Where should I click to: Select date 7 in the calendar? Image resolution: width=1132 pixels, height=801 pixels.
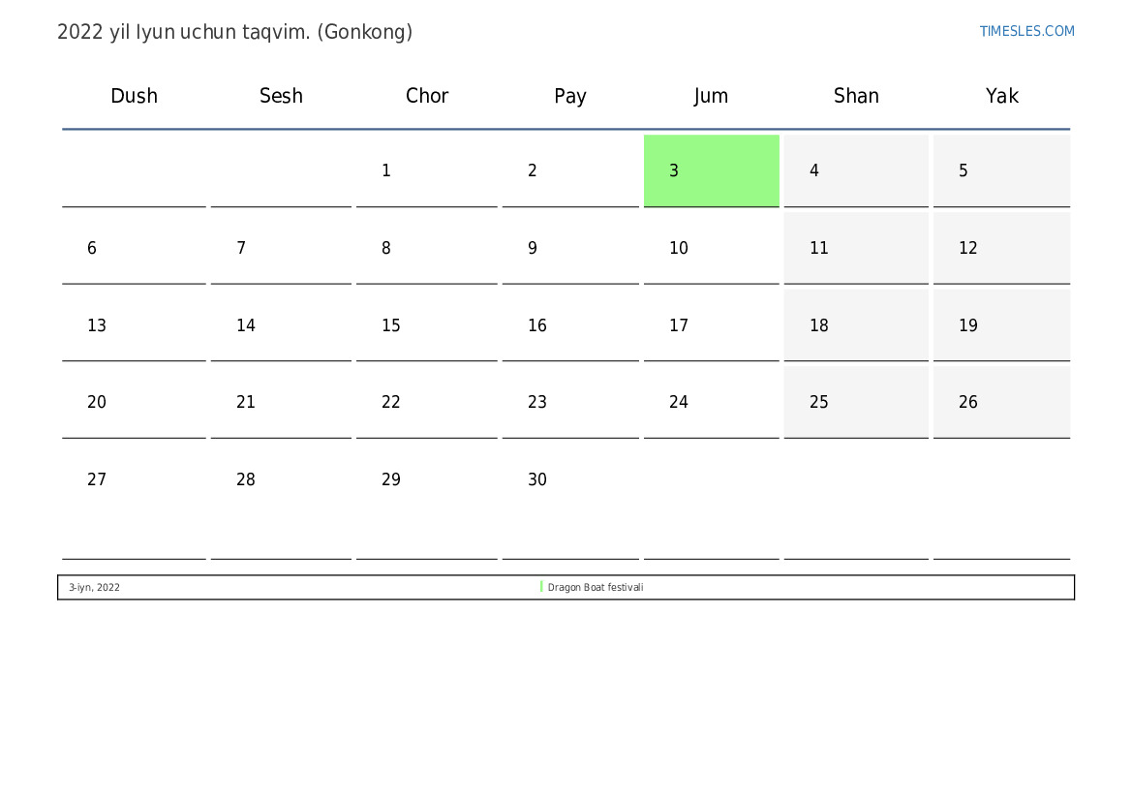pos(281,248)
